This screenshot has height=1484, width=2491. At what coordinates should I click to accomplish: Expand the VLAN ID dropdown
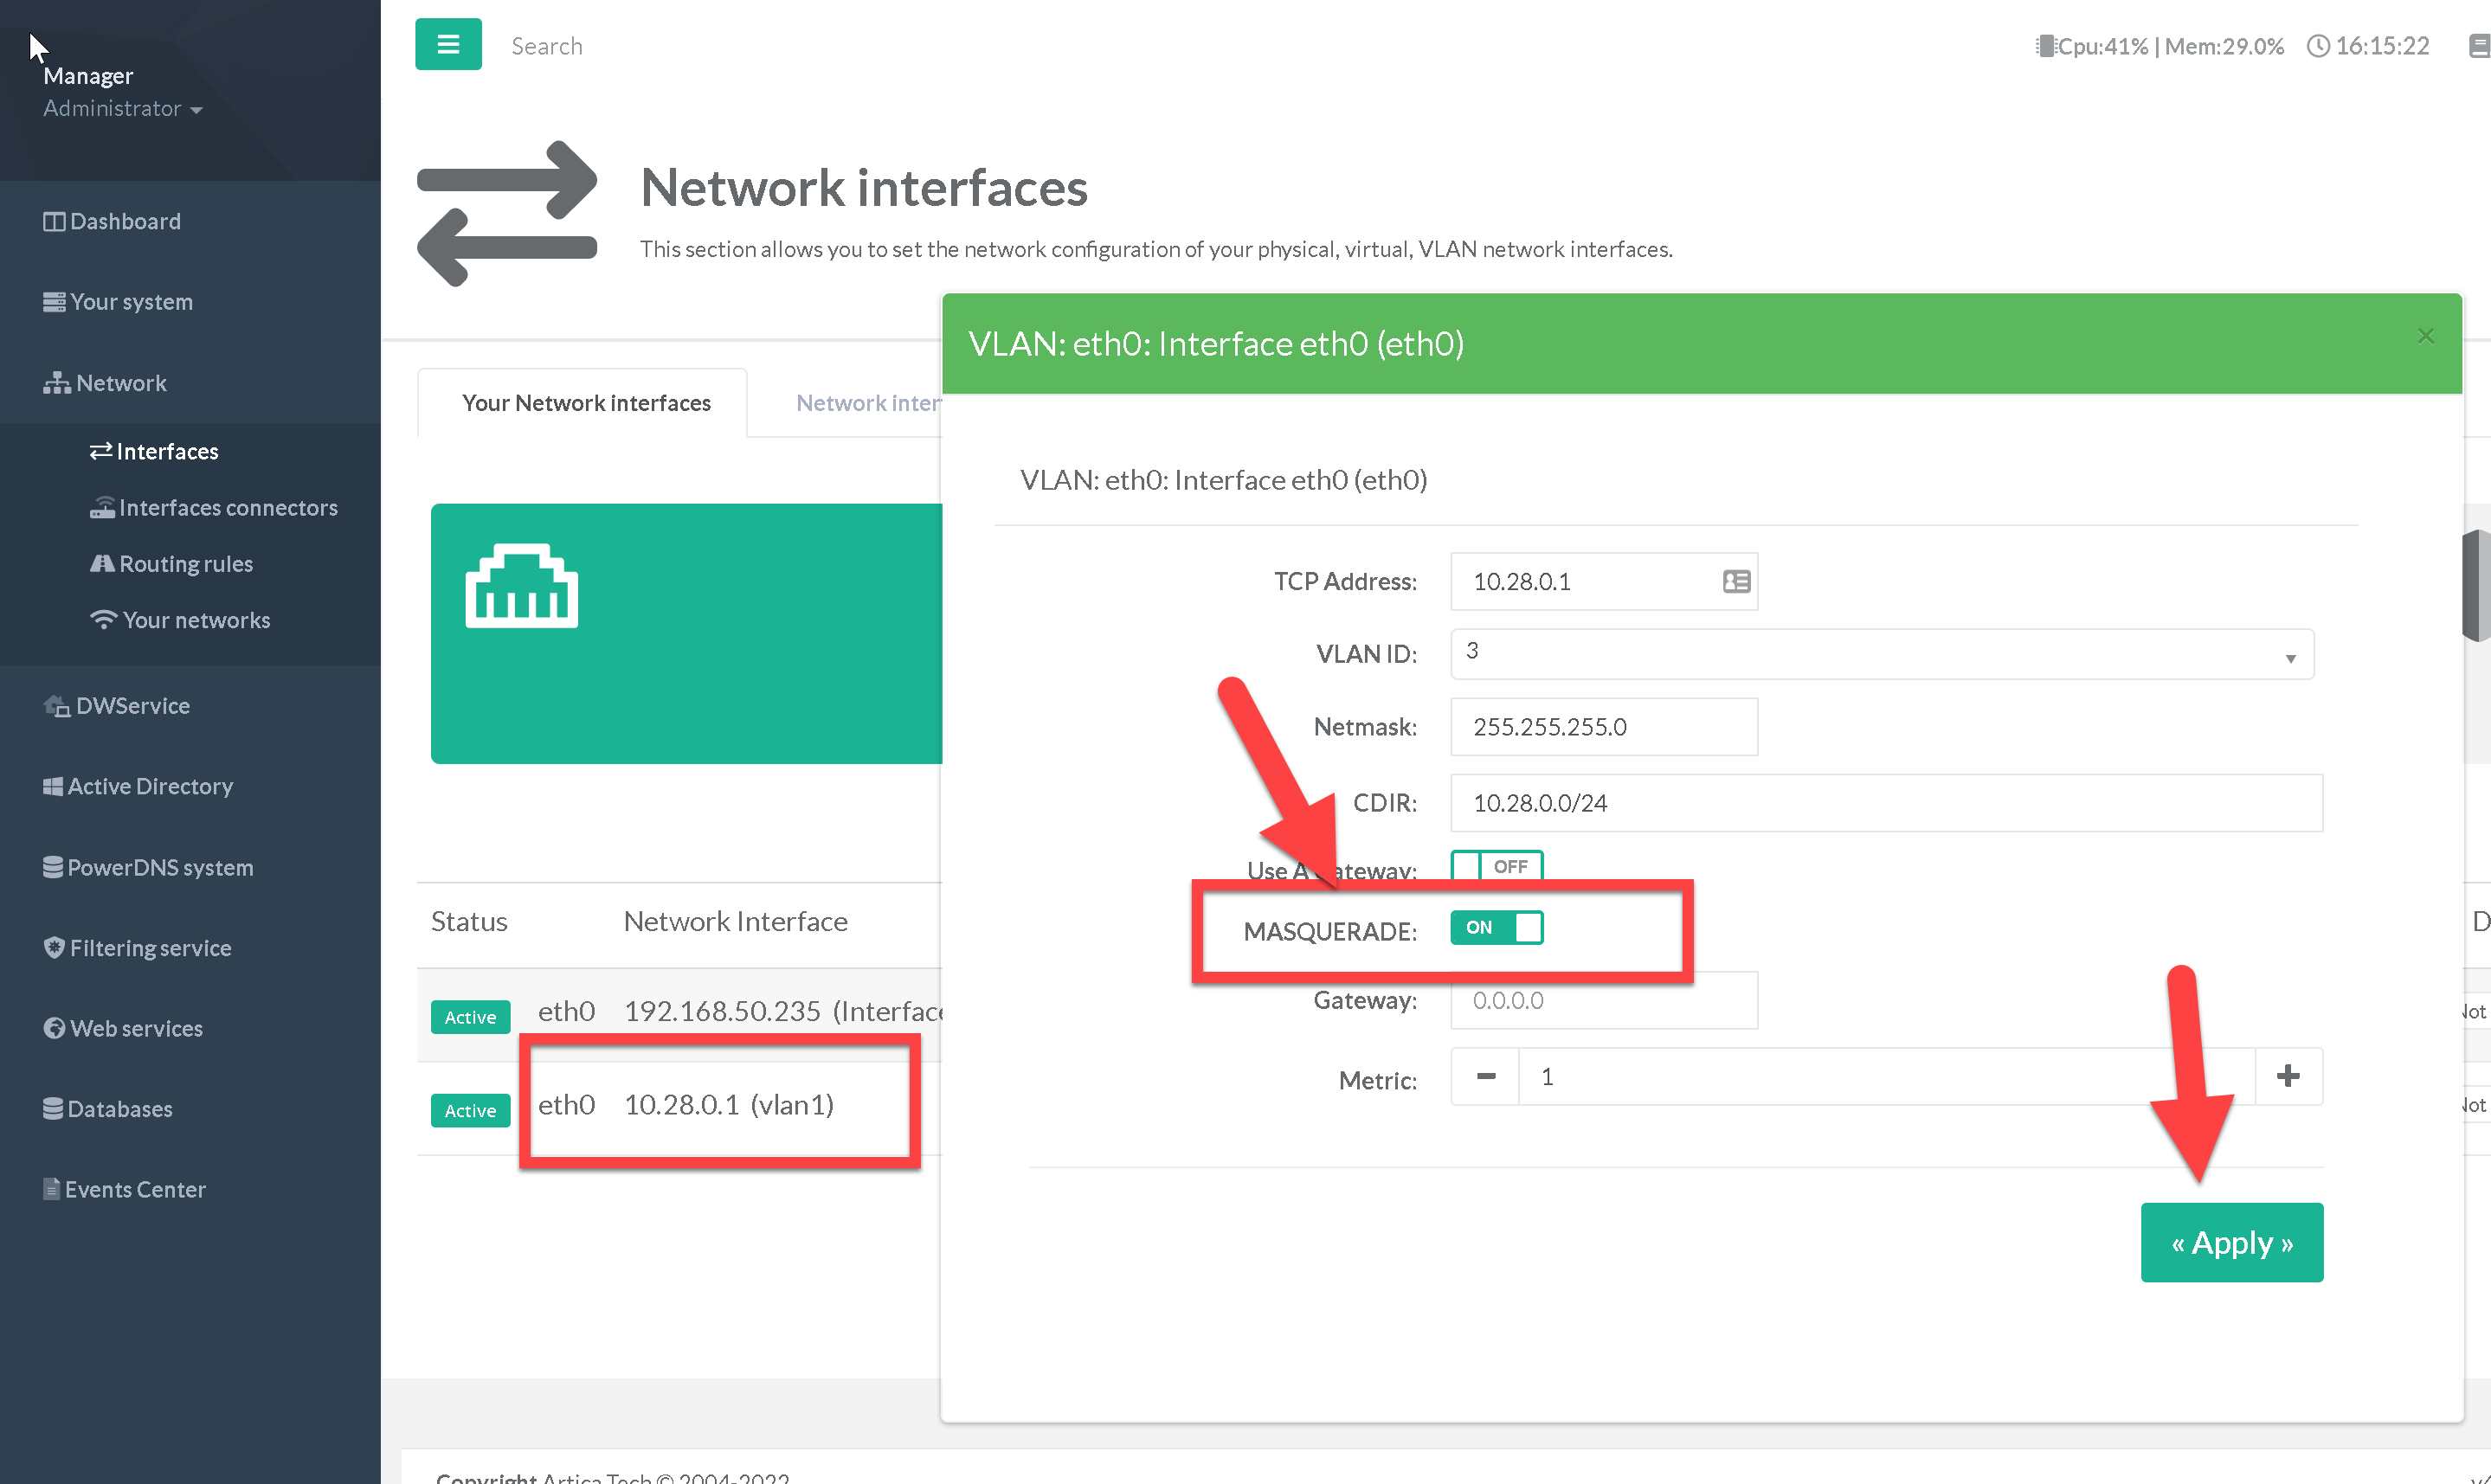[1881, 654]
